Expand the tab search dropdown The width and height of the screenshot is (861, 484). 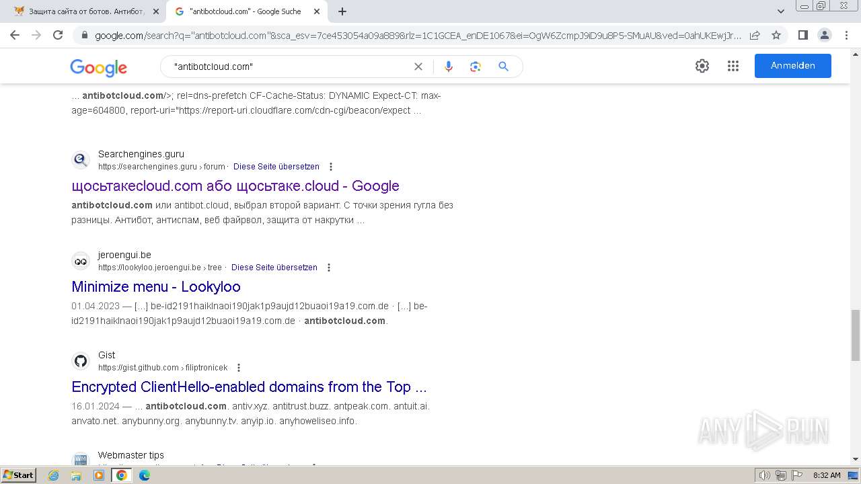coord(781,11)
